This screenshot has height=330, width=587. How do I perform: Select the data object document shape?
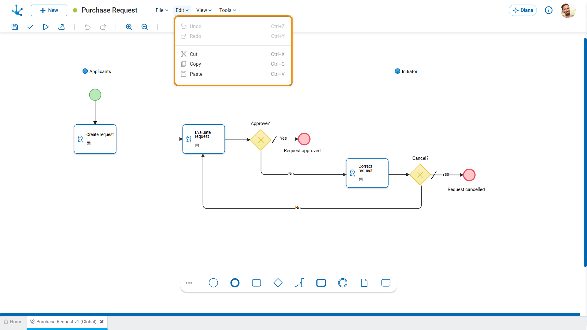pyautogui.click(x=364, y=283)
